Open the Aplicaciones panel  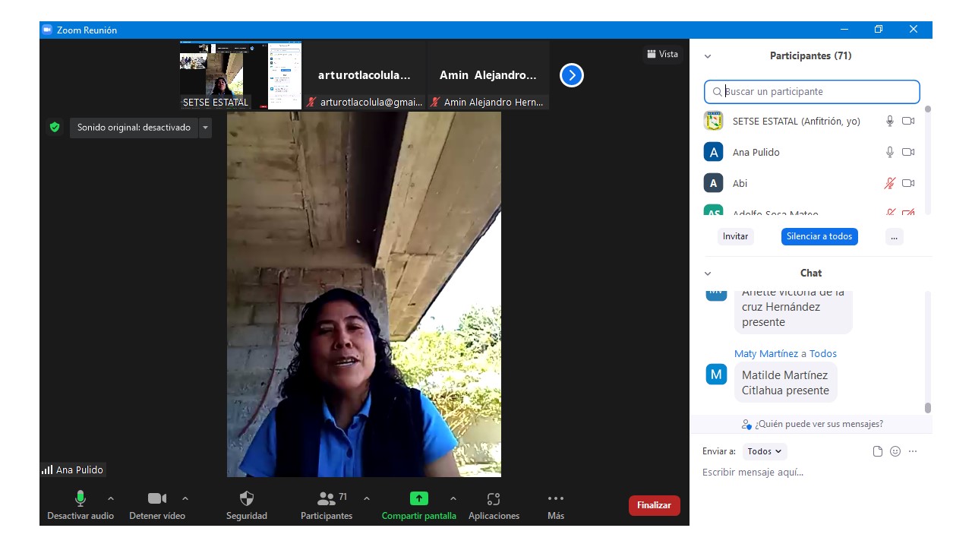[494, 505]
